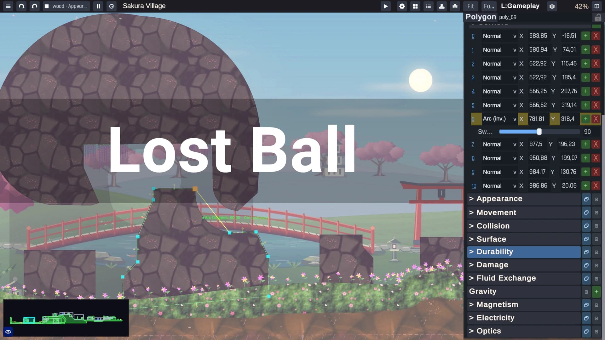The height and width of the screenshot is (340, 605).
Task: Toggle the Gravity section square checkbox
Action: tap(586, 292)
